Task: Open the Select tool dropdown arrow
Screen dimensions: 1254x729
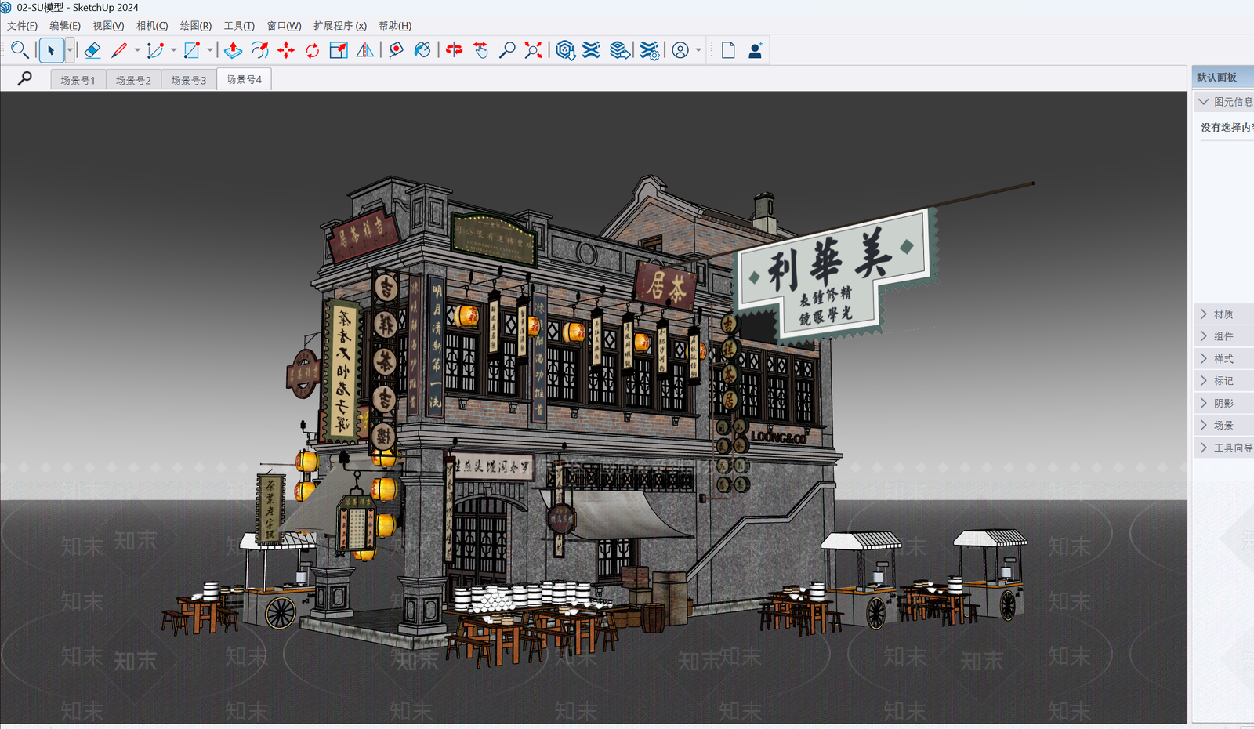Action: pos(69,49)
